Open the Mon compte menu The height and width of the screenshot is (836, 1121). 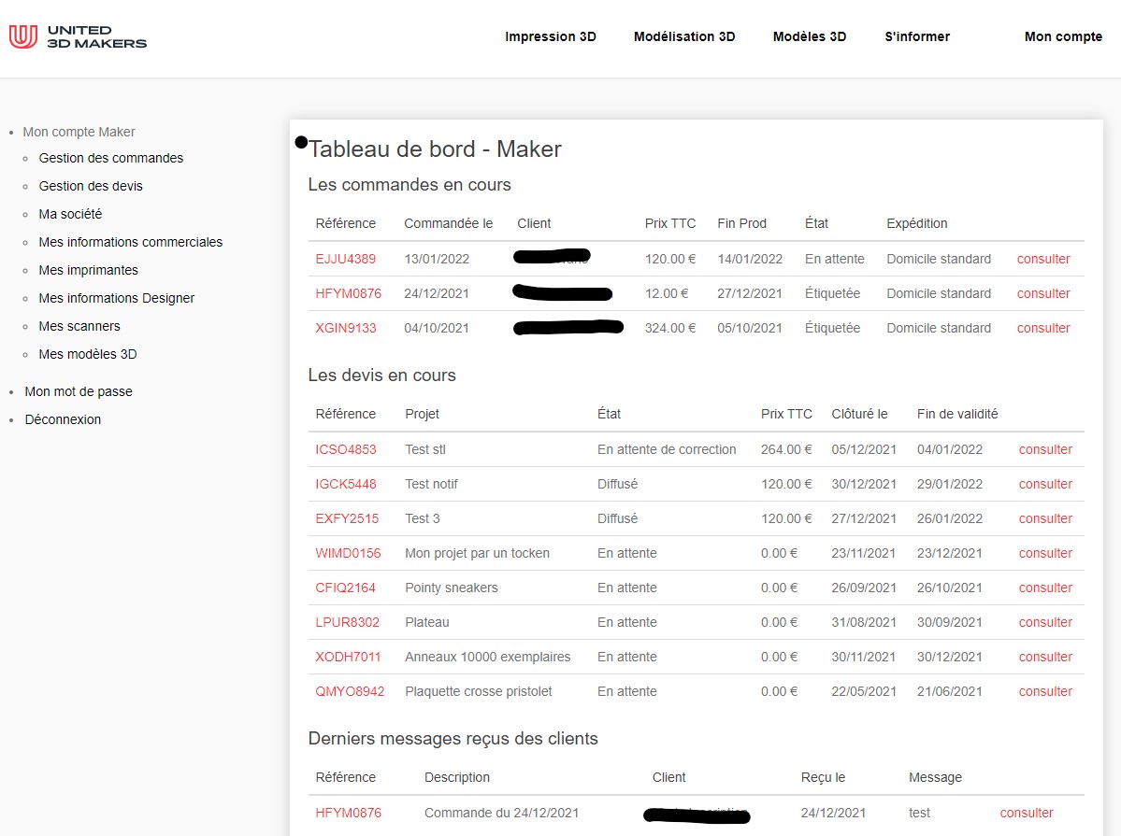pos(1063,37)
